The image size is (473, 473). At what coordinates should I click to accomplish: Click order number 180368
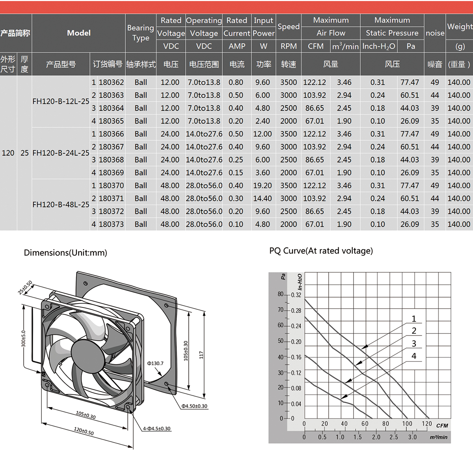tap(111, 160)
